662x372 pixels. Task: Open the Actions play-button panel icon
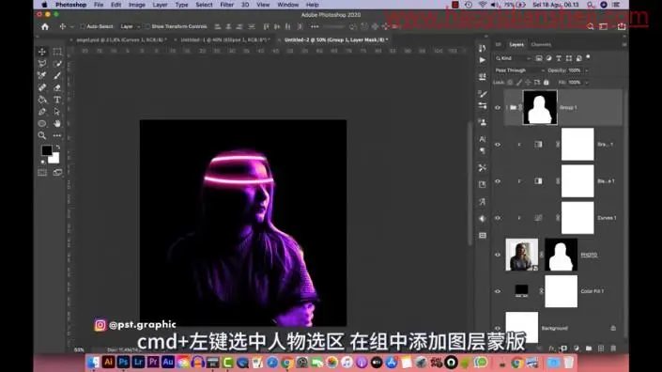(x=483, y=60)
